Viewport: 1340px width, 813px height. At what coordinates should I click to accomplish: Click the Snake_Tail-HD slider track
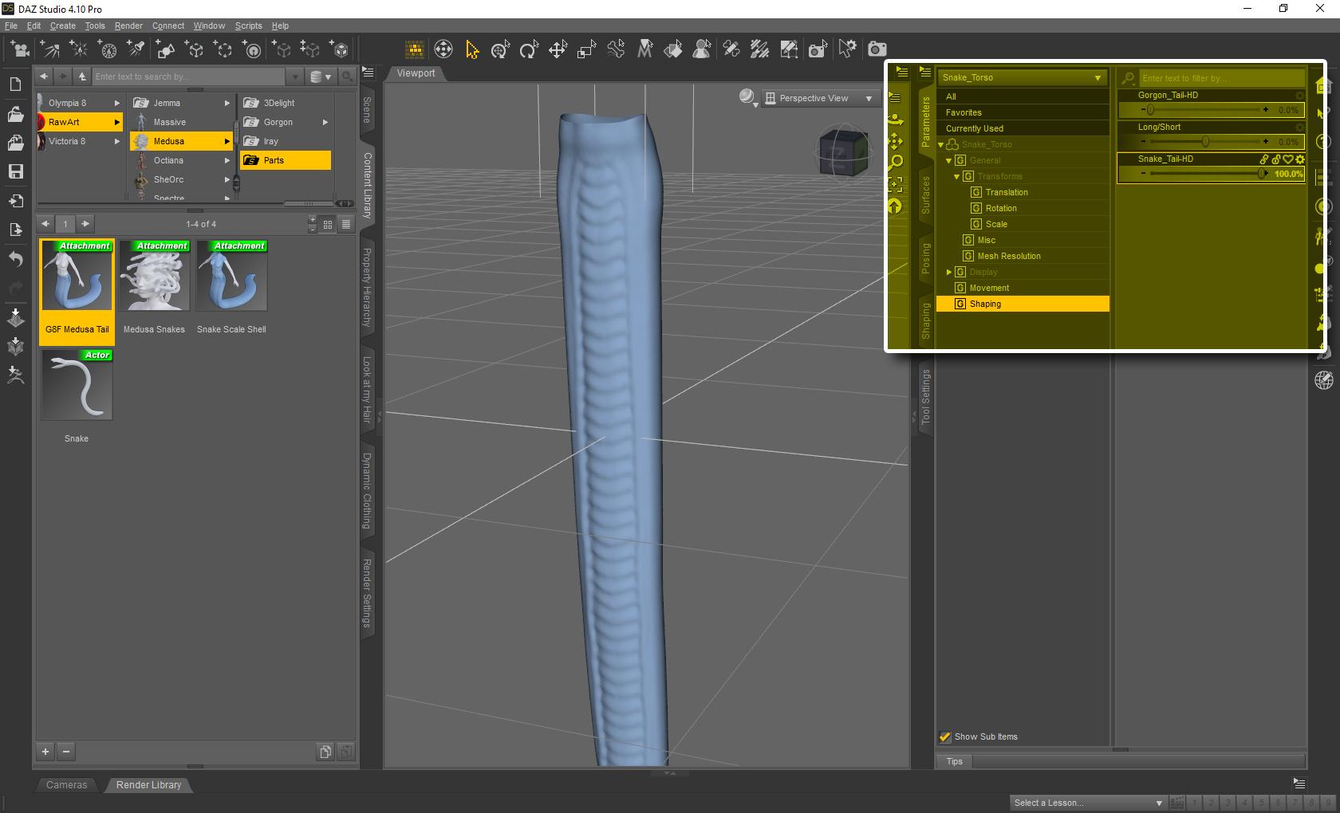pos(1204,173)
